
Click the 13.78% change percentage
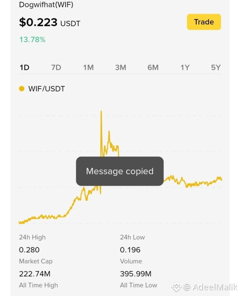[x=32, y=40]
